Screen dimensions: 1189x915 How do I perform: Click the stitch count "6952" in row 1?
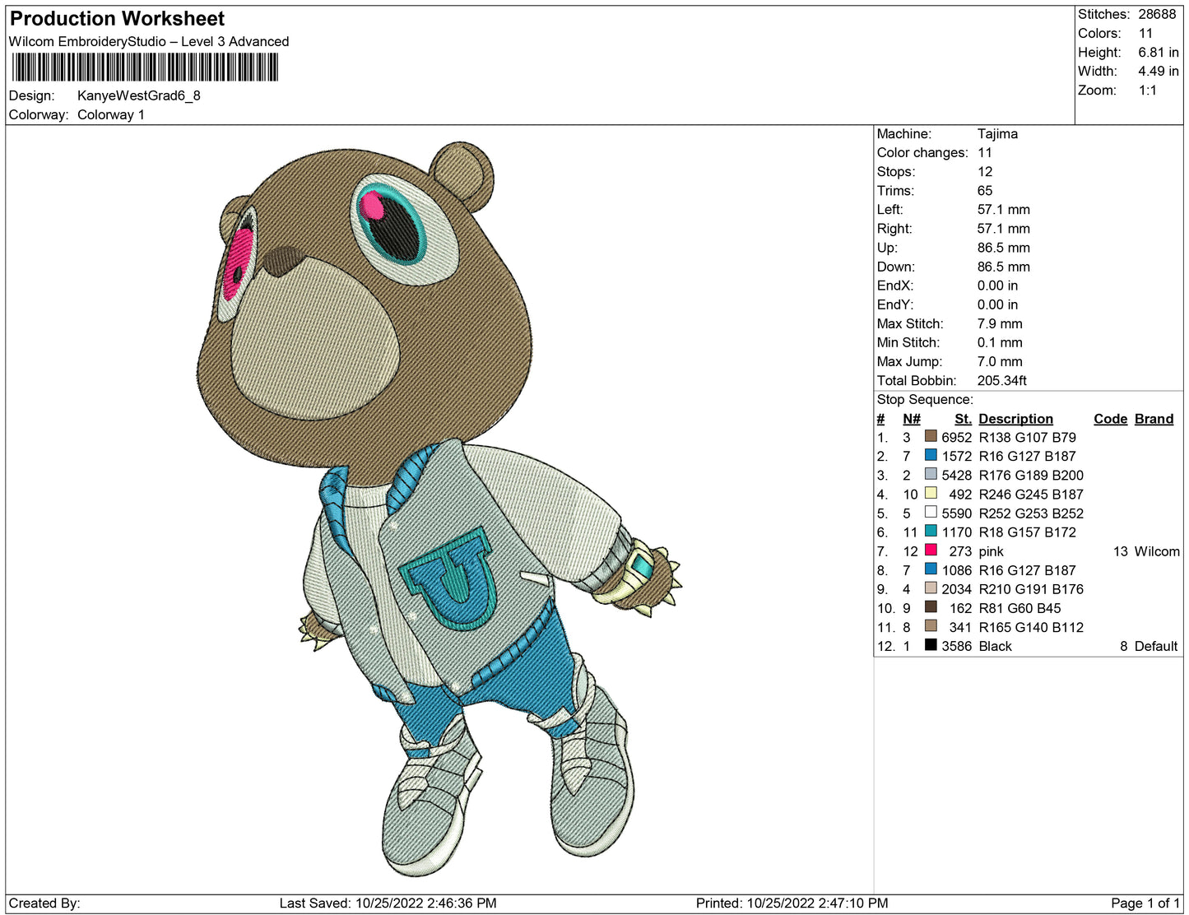957,437
